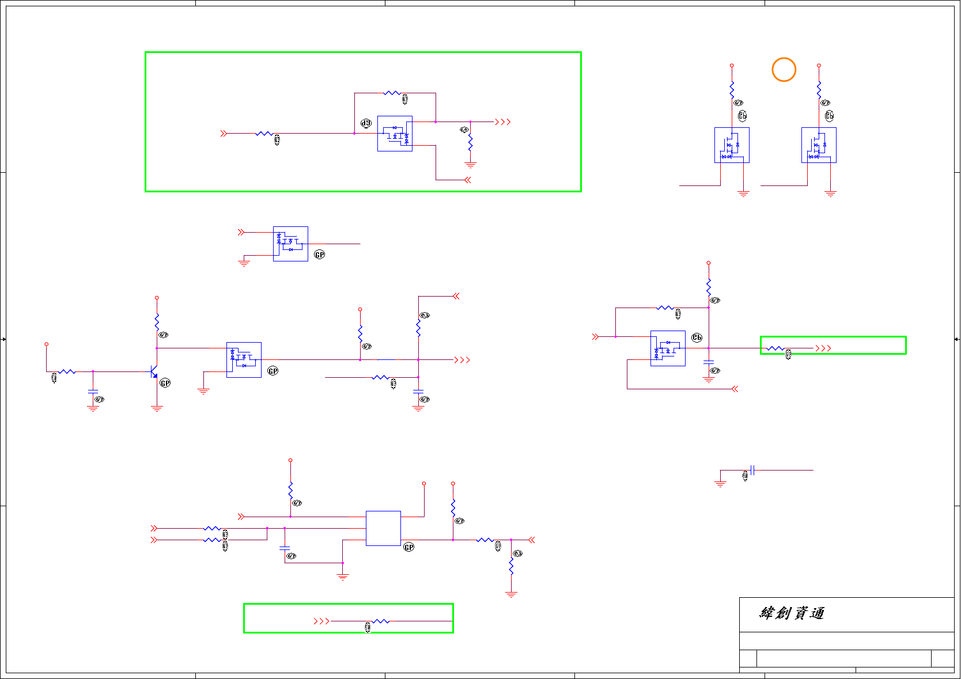Viewport: 961px width, 679px height.
Task: Click the right MOSFET of the top-right pair
Action: pyautogui.click(x=819, y=145)
